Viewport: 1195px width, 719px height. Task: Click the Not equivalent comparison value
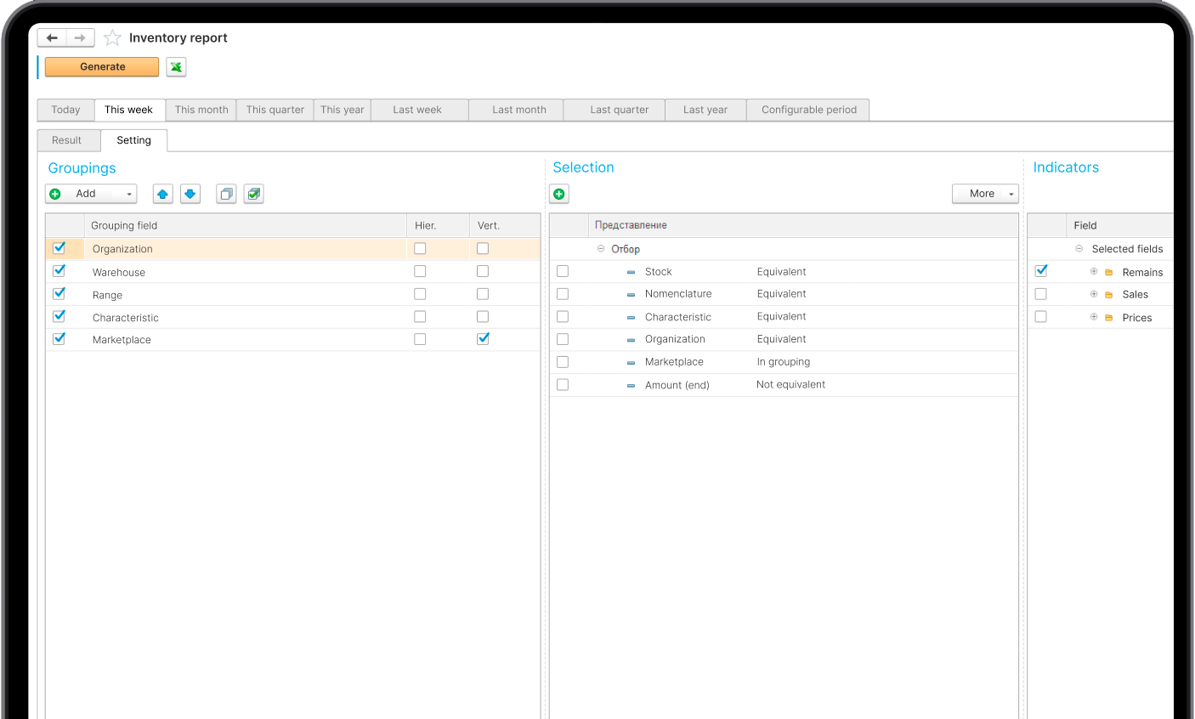[790, 385]
